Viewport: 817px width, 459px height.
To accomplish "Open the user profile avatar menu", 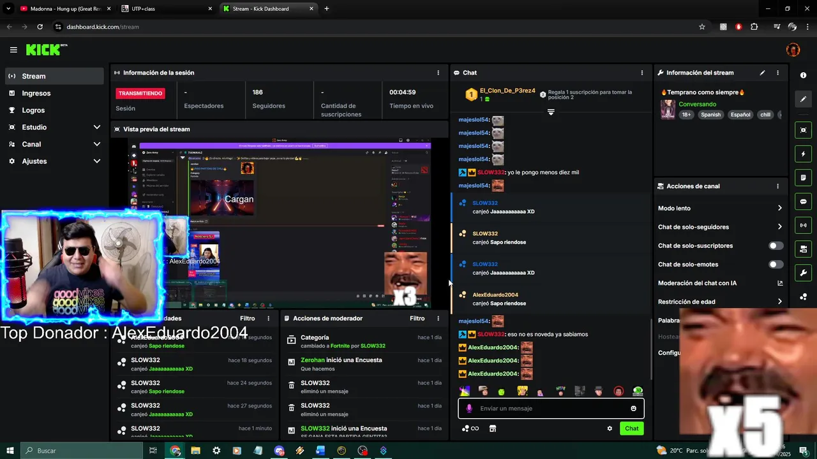I will tap(793, 50).
